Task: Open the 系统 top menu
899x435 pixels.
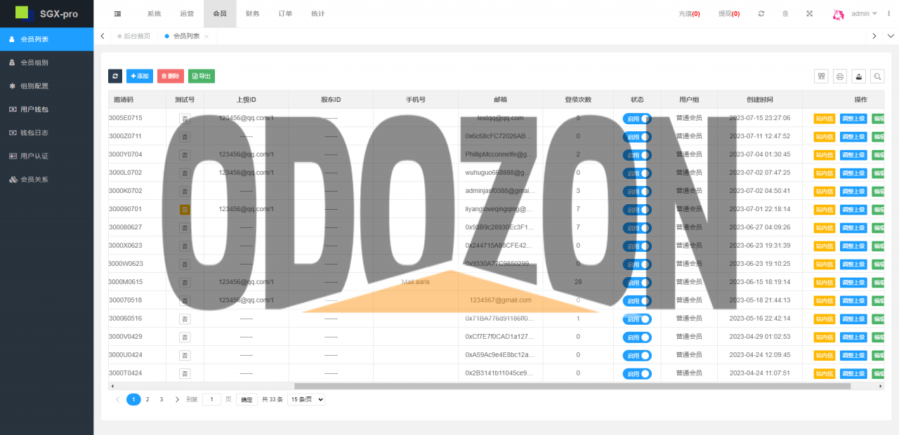Action: click(x=154, y=14)
